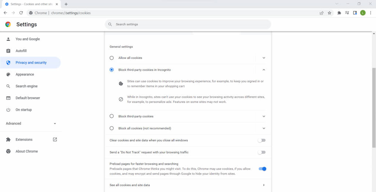The image size is (376, 192).
Task: Select Allow all cookies radio button
Action: pos(112,58)
